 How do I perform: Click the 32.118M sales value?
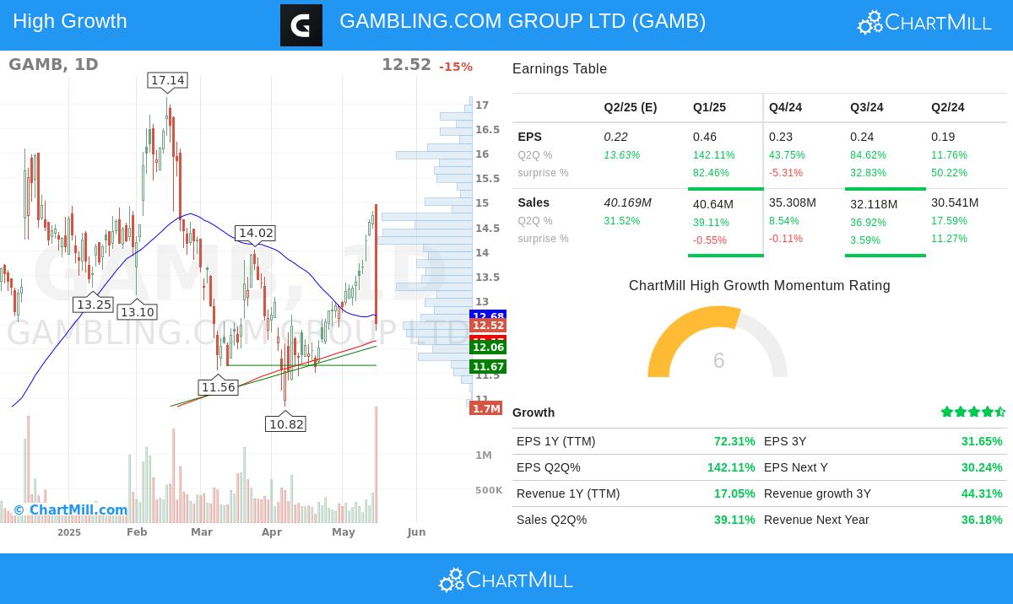874,204
